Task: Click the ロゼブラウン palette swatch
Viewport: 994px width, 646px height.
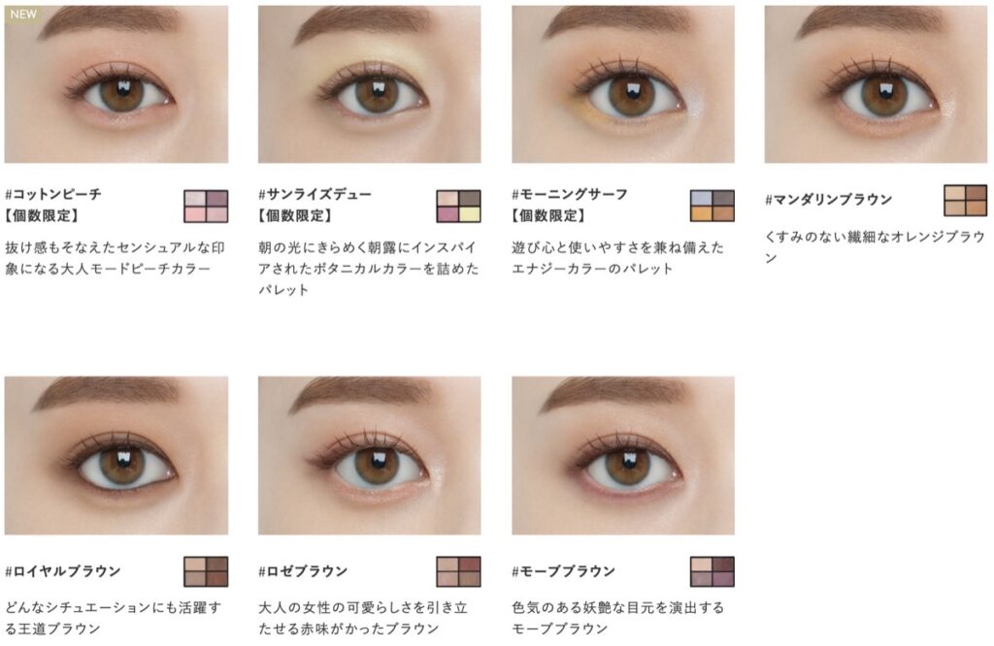Action: coord(458,571)
